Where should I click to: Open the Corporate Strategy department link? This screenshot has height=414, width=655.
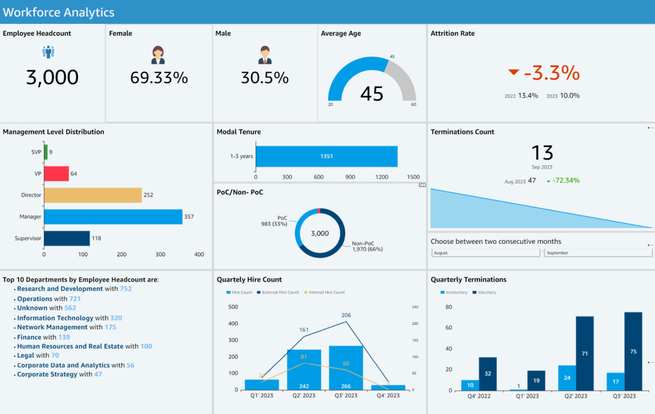pos(47,374)
